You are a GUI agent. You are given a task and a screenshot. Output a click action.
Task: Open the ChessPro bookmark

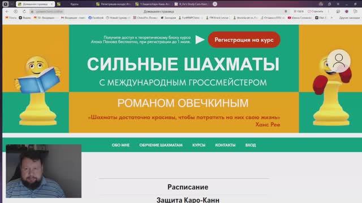145,17
